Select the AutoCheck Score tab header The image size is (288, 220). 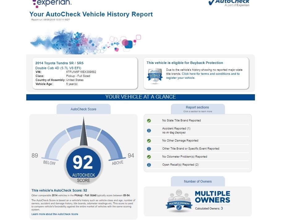(83, 109)
